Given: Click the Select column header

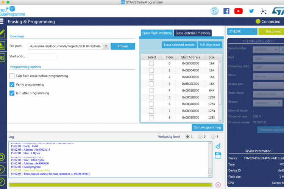Looking at the screenshot, I should [152, 57].
